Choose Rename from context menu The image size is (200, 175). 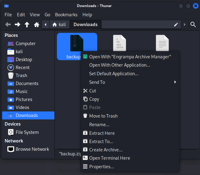[x=130, y=125]
